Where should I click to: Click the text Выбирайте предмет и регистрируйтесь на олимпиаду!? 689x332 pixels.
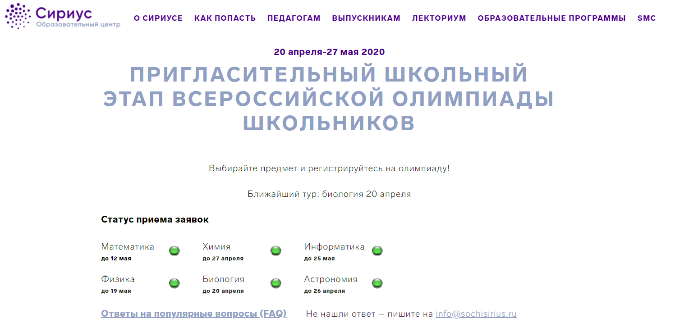coord(329,168)
